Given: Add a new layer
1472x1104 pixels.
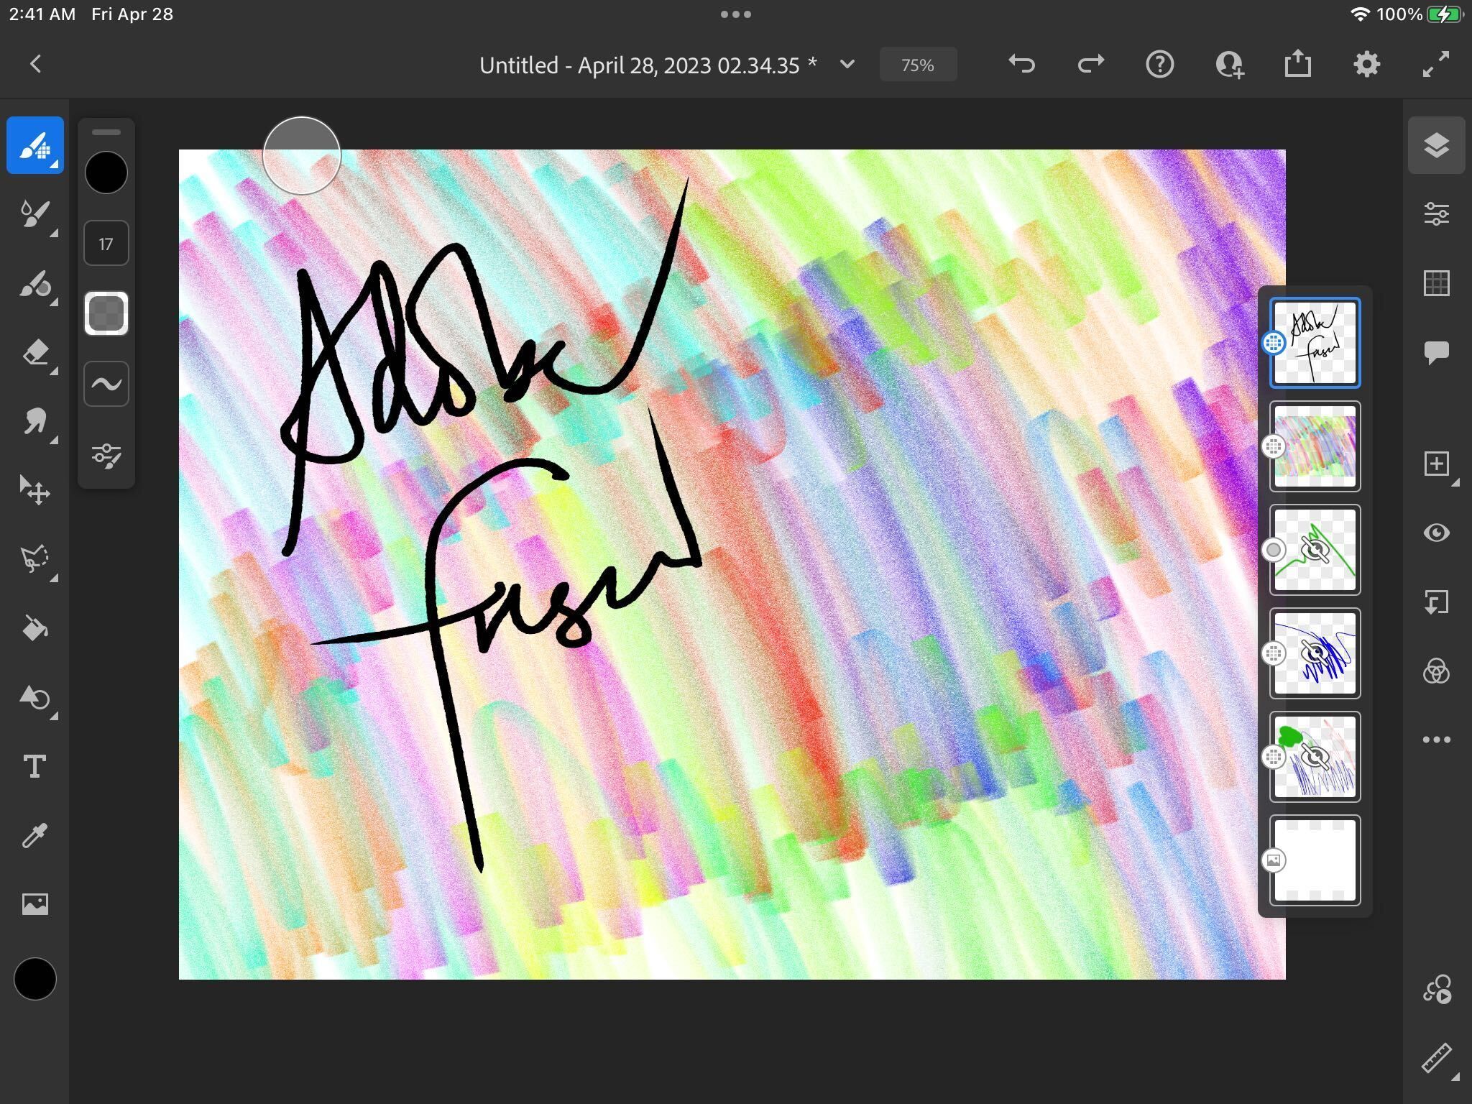Looking at the screenshot, I should pos(1436,462).
